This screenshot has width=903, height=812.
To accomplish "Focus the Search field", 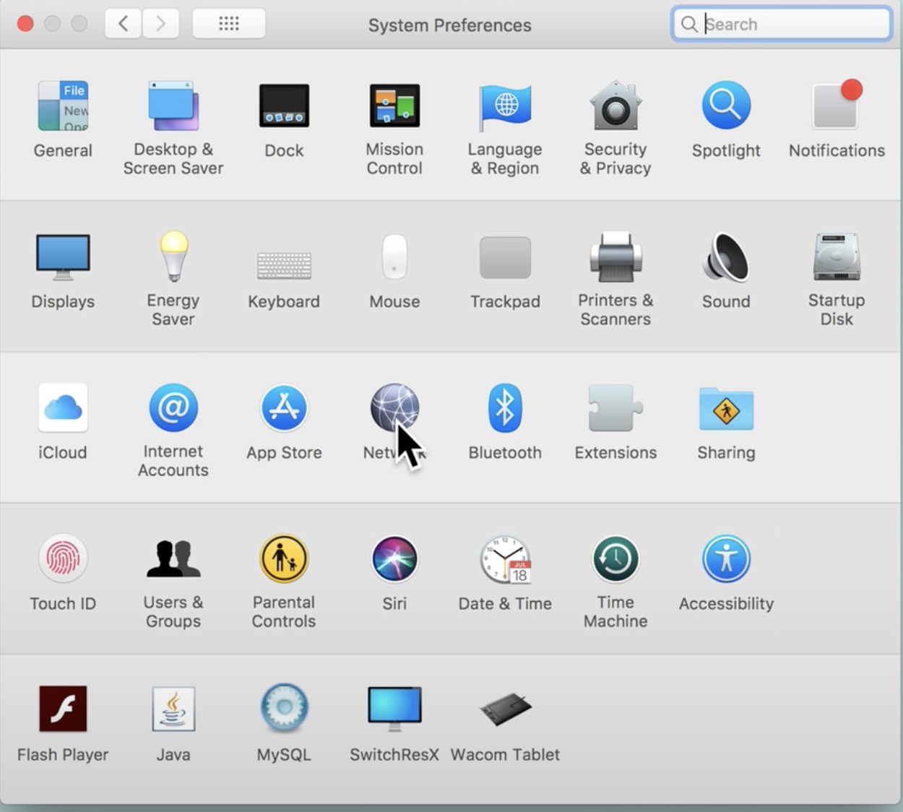I will tap(782, 24).
